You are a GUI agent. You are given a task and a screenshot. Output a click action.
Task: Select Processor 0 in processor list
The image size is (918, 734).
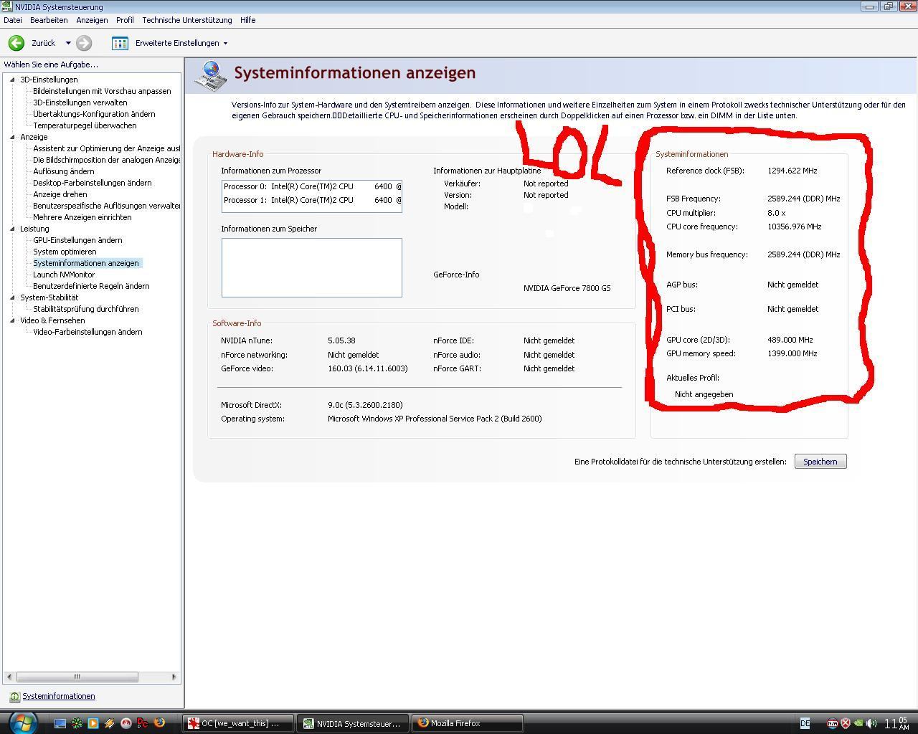tap(312, 186)
